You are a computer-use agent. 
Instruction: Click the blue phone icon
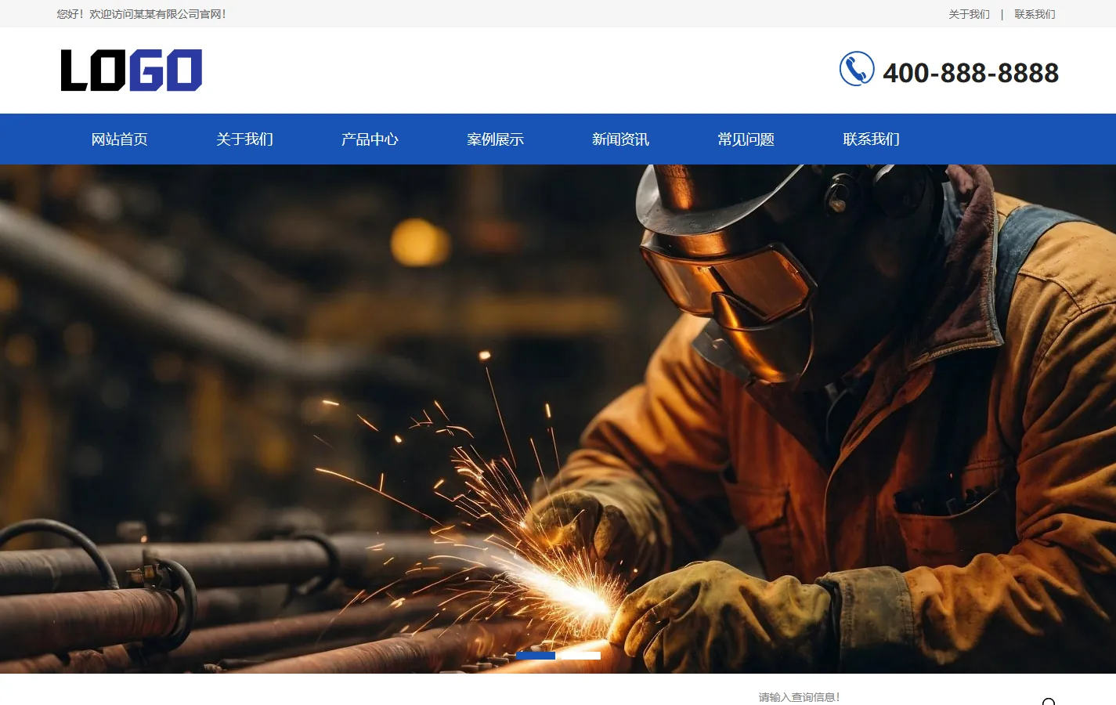(857, 69)
